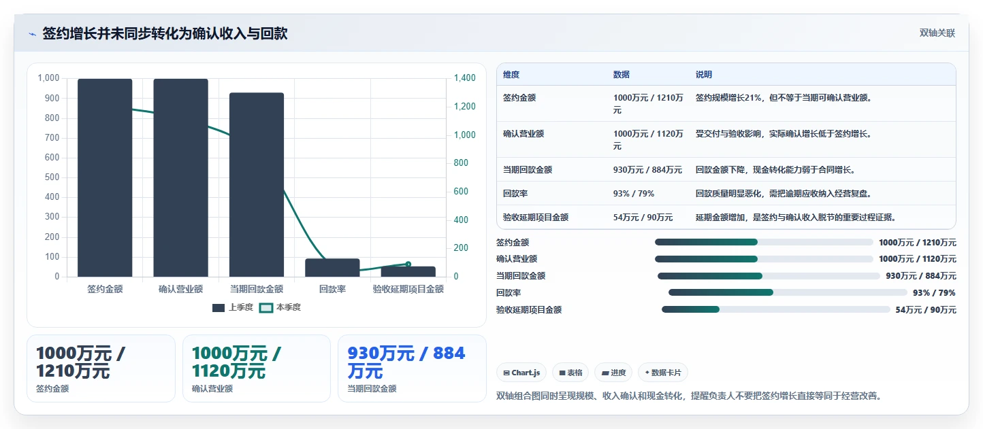Click the footer note starting 双轴组合图
Viewport: 983px width, 429px height.
689,396
